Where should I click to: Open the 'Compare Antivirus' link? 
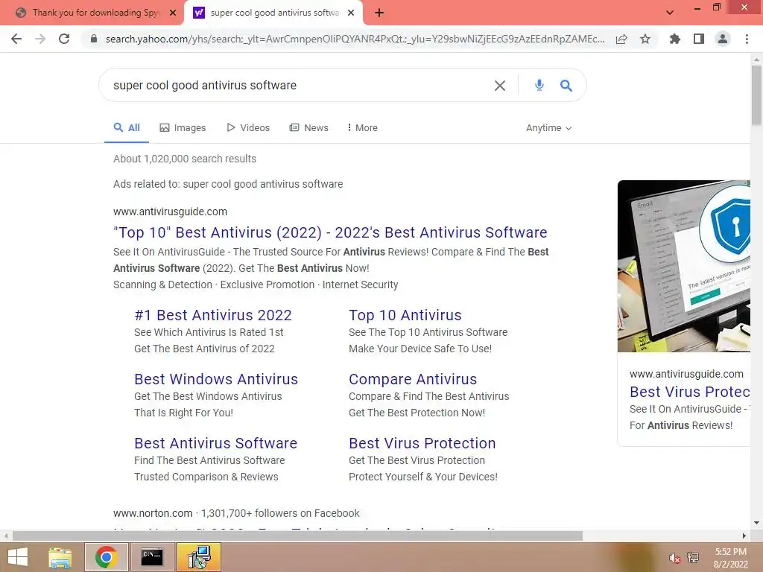point(413,379)
